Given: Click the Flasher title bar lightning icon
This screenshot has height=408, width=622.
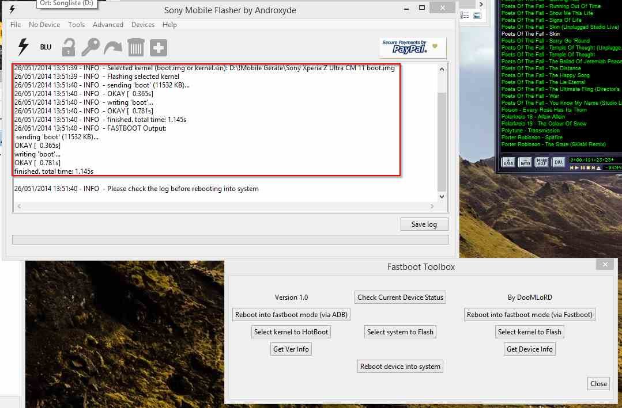Looking at the screenshot, I should (12, 9).
